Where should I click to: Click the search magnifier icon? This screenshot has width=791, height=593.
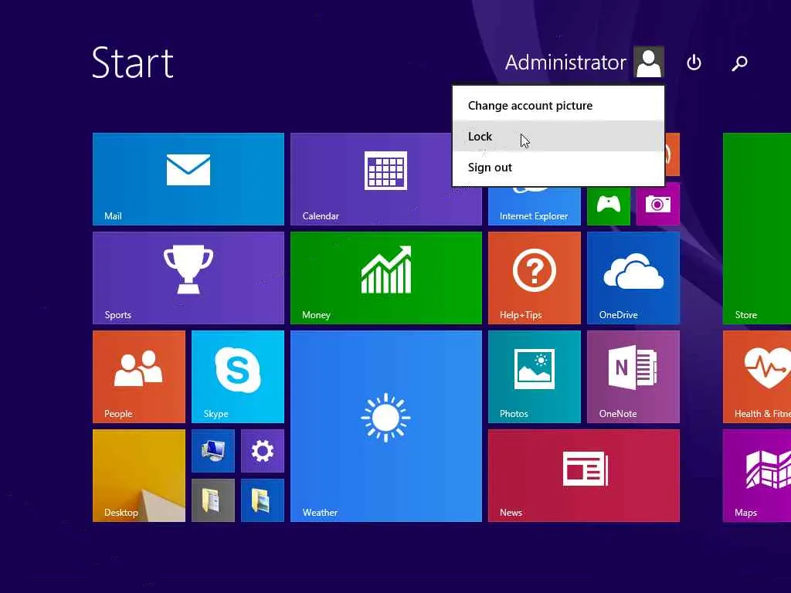739,63
